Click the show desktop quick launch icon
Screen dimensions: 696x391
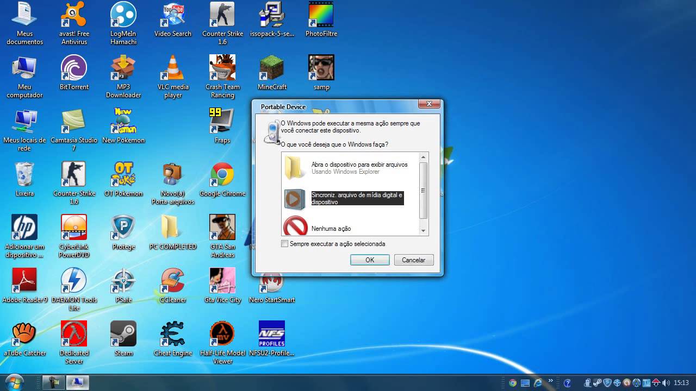click(525, 383)
